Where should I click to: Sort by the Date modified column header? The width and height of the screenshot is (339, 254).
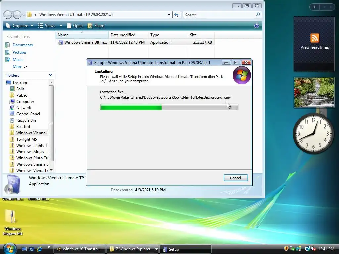point(128,35)
